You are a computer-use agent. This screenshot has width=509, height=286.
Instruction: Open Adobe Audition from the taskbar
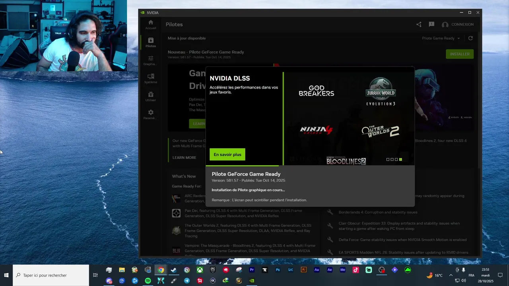[x=317, y=270]
